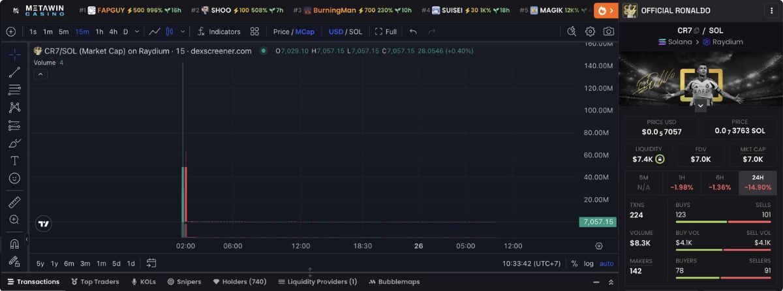The image size is (783, 291).
Task: Open the Fibonacci retracement tool
Action: click(14, 90)
